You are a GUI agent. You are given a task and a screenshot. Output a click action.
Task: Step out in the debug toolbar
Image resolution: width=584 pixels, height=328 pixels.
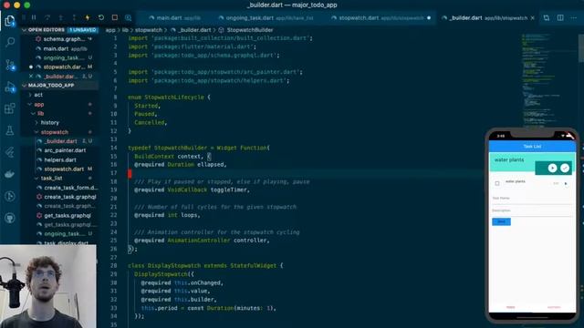click(74, 17)
